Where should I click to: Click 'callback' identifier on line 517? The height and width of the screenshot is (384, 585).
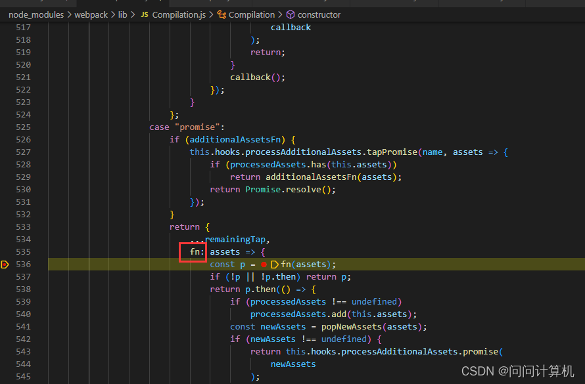point(291,28)
